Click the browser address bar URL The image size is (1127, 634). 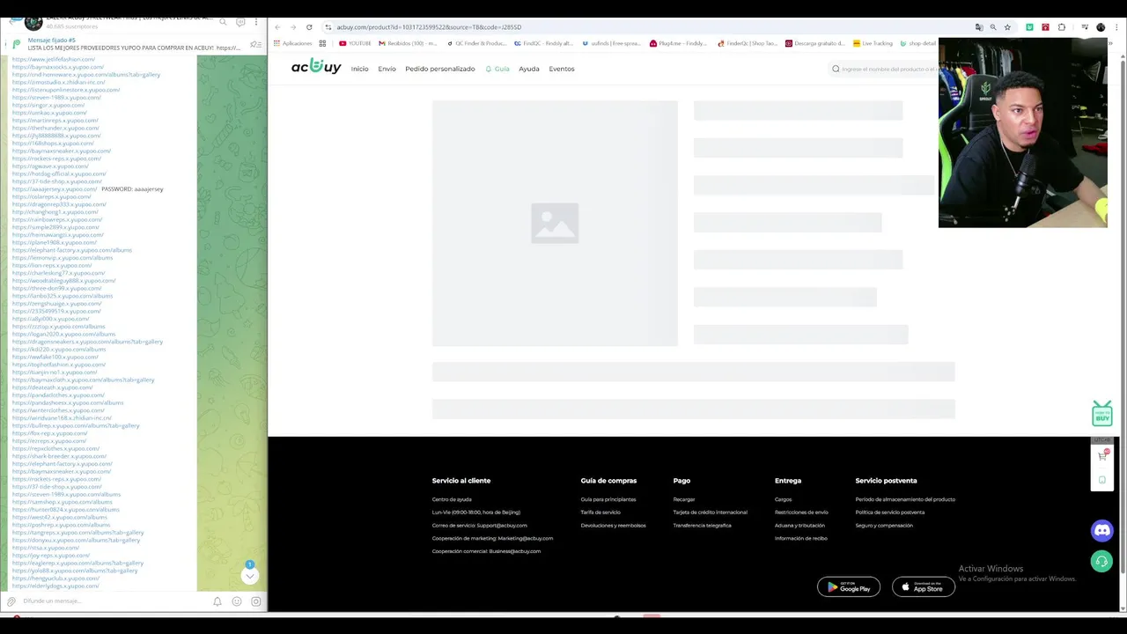pyautogui.click(x=429, y=27)
